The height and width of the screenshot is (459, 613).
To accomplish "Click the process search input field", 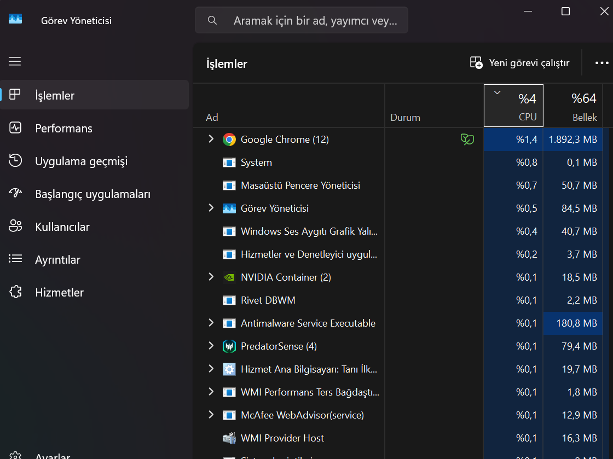I will [x=302, y=20].
